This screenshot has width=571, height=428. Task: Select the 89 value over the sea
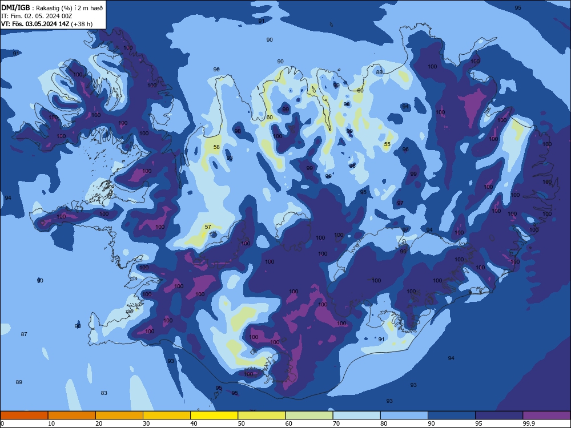point(19,382)
